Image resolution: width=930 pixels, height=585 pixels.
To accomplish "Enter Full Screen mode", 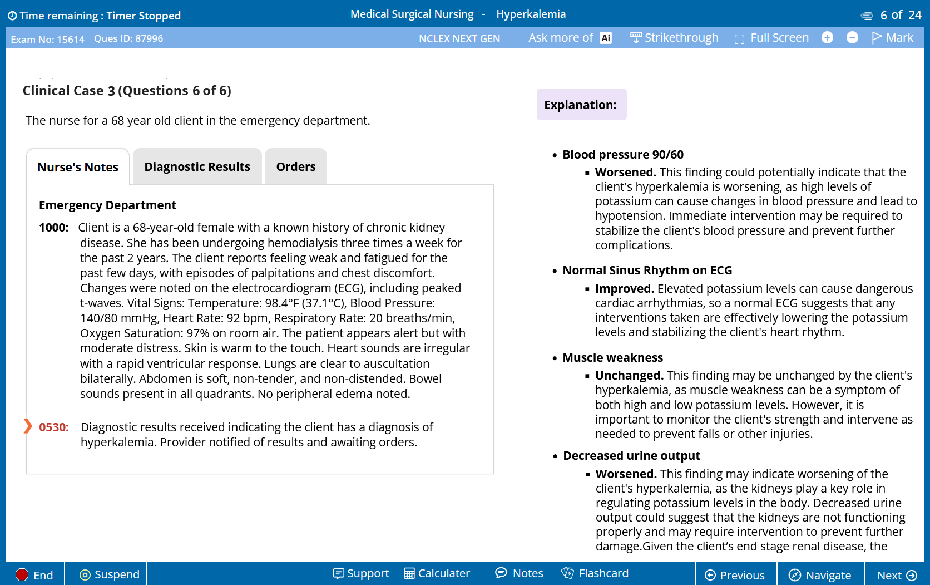I will pos(771,38).
